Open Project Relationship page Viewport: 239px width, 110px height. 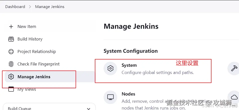tap(37, 51)
